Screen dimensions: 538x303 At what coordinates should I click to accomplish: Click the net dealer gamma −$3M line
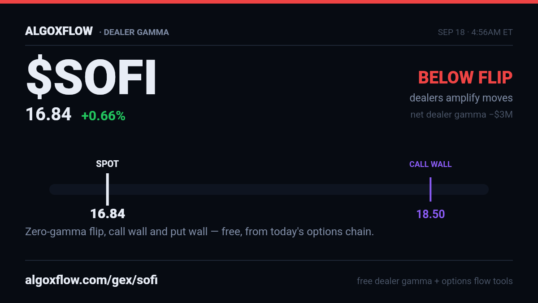461,114
